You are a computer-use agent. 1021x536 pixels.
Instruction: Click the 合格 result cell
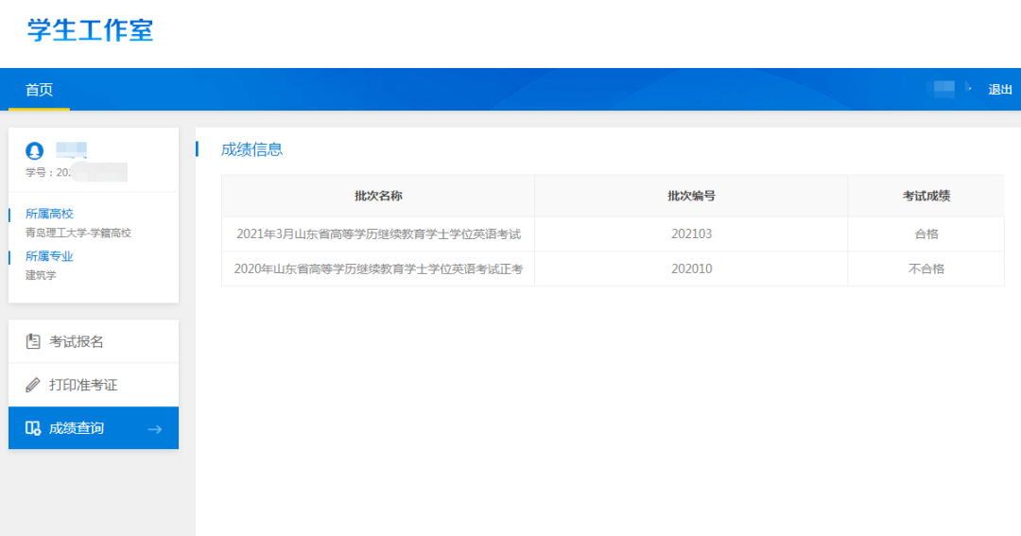926,233
